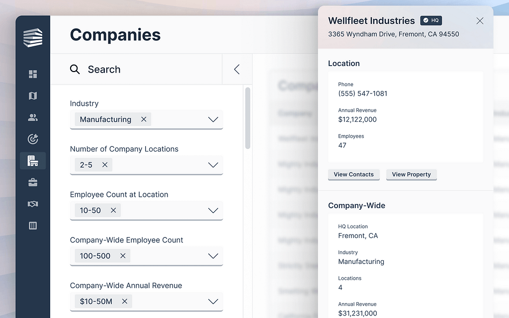The image size is (509, 318).
Task: Click the filter panel vertical scrollbar
Action: 248,118
